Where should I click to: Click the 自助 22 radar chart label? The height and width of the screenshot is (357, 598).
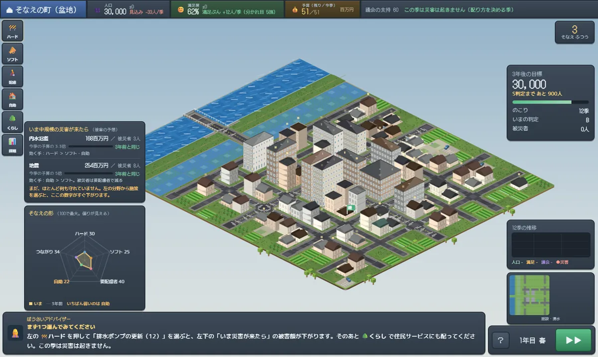[x=61, y=281]
